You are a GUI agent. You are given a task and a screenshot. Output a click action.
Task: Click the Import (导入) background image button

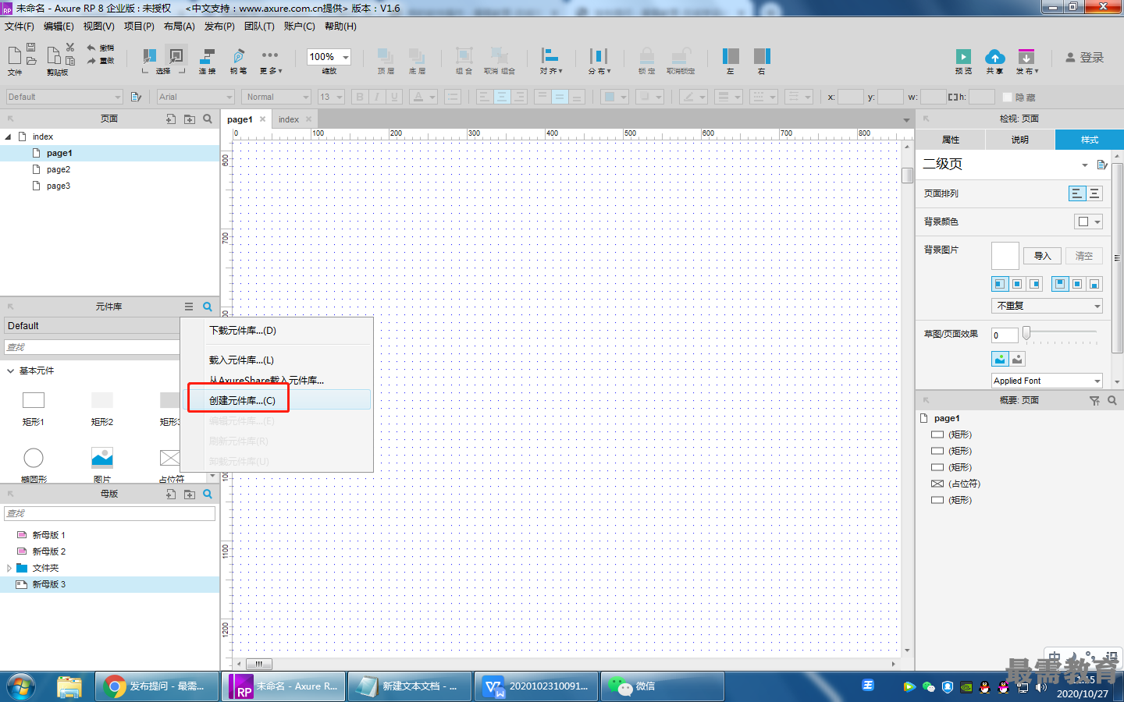pos(1043,256)
